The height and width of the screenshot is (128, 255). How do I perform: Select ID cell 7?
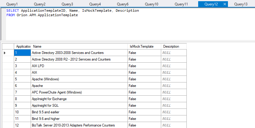coord(23,92)
